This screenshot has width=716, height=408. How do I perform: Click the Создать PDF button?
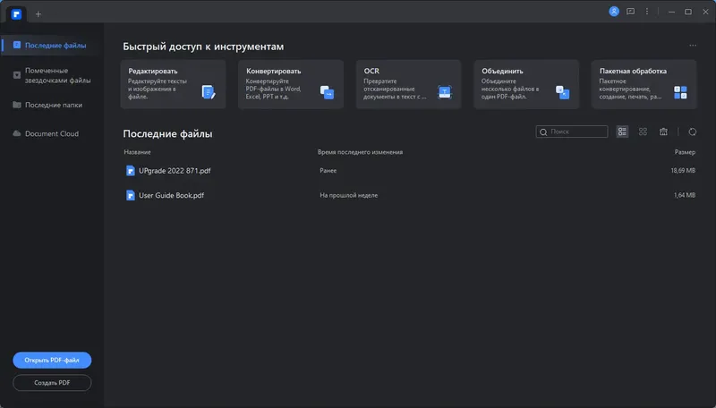click(52, 383)
